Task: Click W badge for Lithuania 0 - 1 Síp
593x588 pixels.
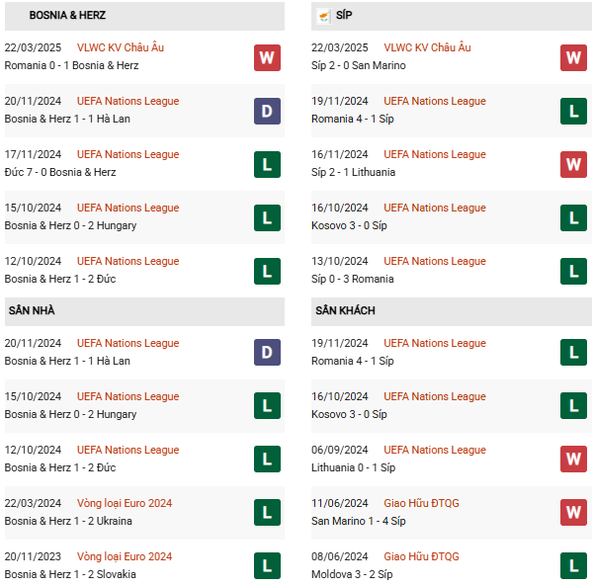Action: tap(573, 460)
